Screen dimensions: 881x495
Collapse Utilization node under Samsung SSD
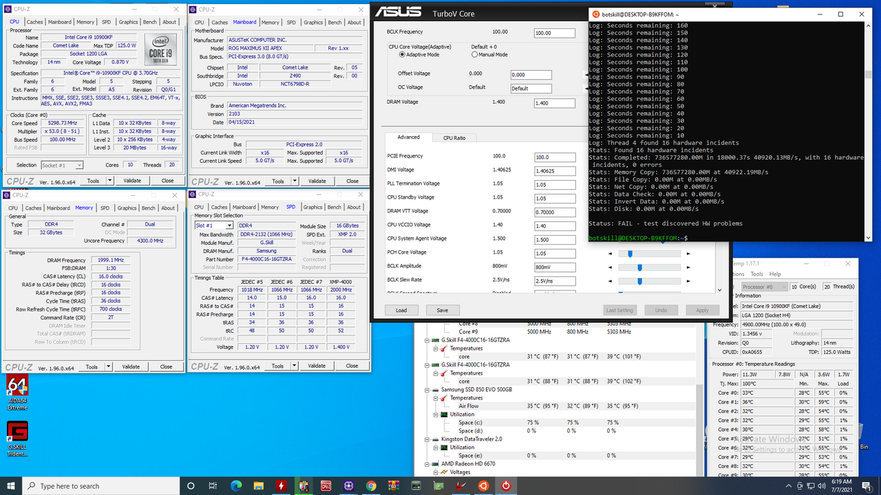point(436,415)
